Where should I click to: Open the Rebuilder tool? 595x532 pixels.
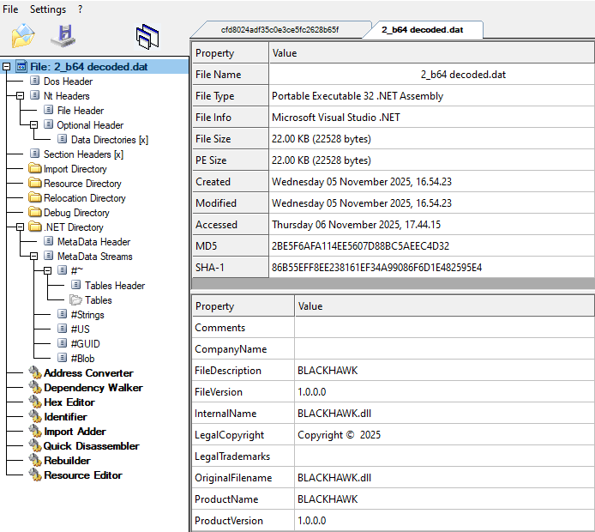tap(67, 461)
